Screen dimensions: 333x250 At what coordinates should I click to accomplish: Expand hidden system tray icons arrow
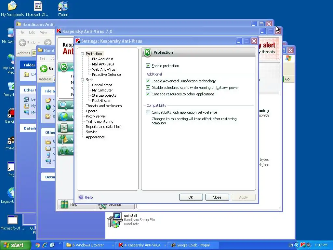click(297, 245)
